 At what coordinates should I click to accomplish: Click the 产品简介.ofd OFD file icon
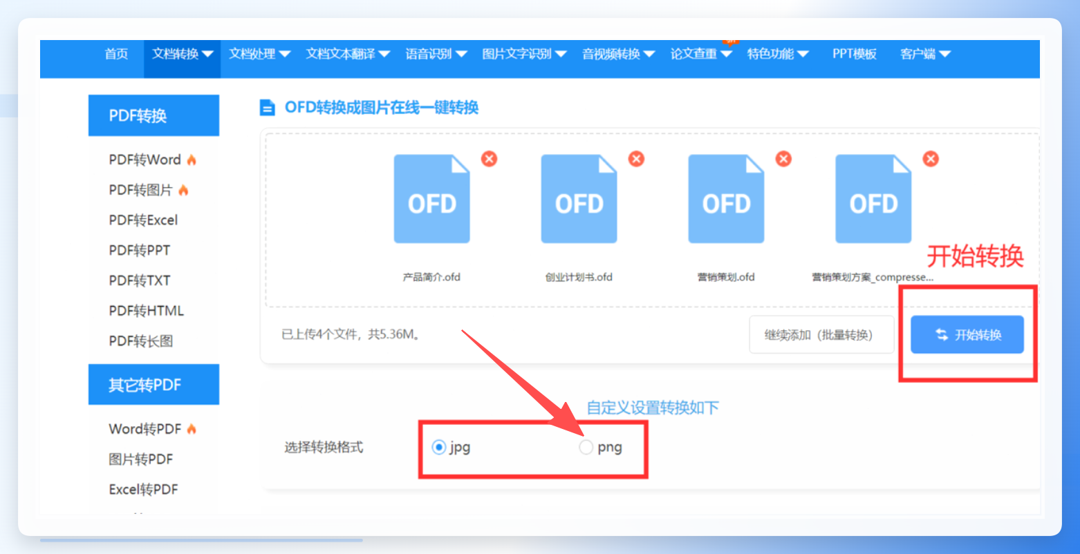(x=432, y=199)
